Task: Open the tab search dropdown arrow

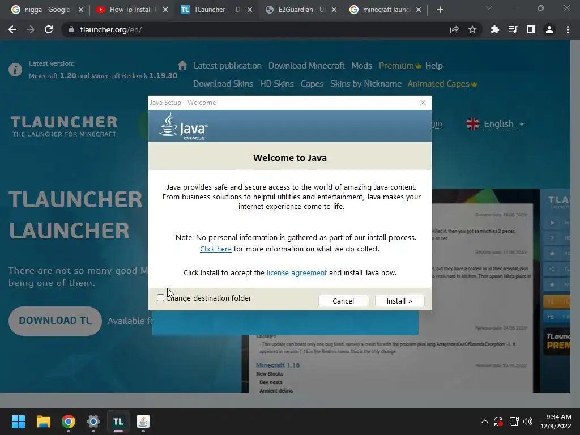Action: point(489,8)
